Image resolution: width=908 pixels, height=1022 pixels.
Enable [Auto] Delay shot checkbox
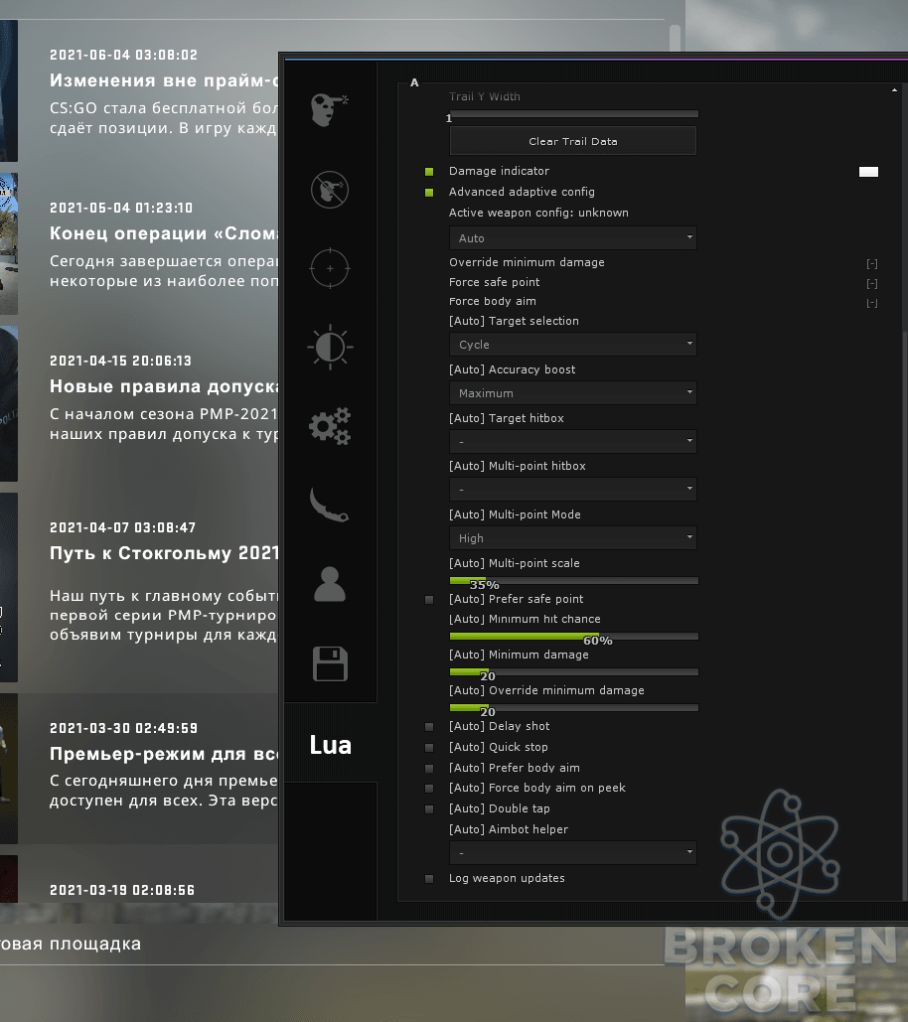point(429,727)
